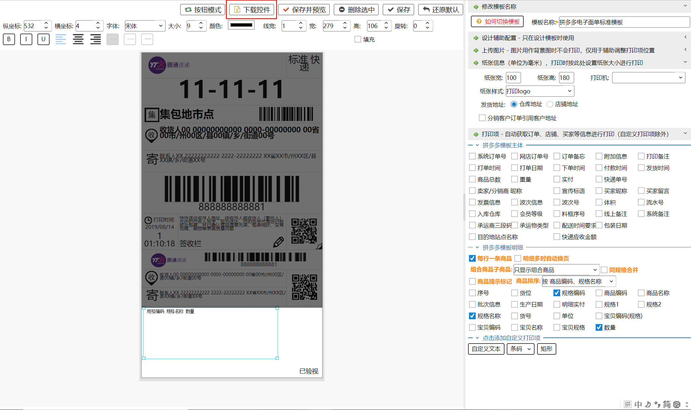Add a 自定义文本 custom text item
691x410 pixels.
[x=486, y=349]
